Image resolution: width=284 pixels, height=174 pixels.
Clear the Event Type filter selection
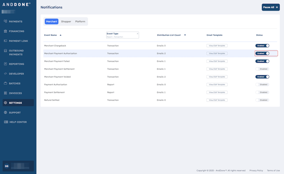pyautogui.click(x=137, y=33)
